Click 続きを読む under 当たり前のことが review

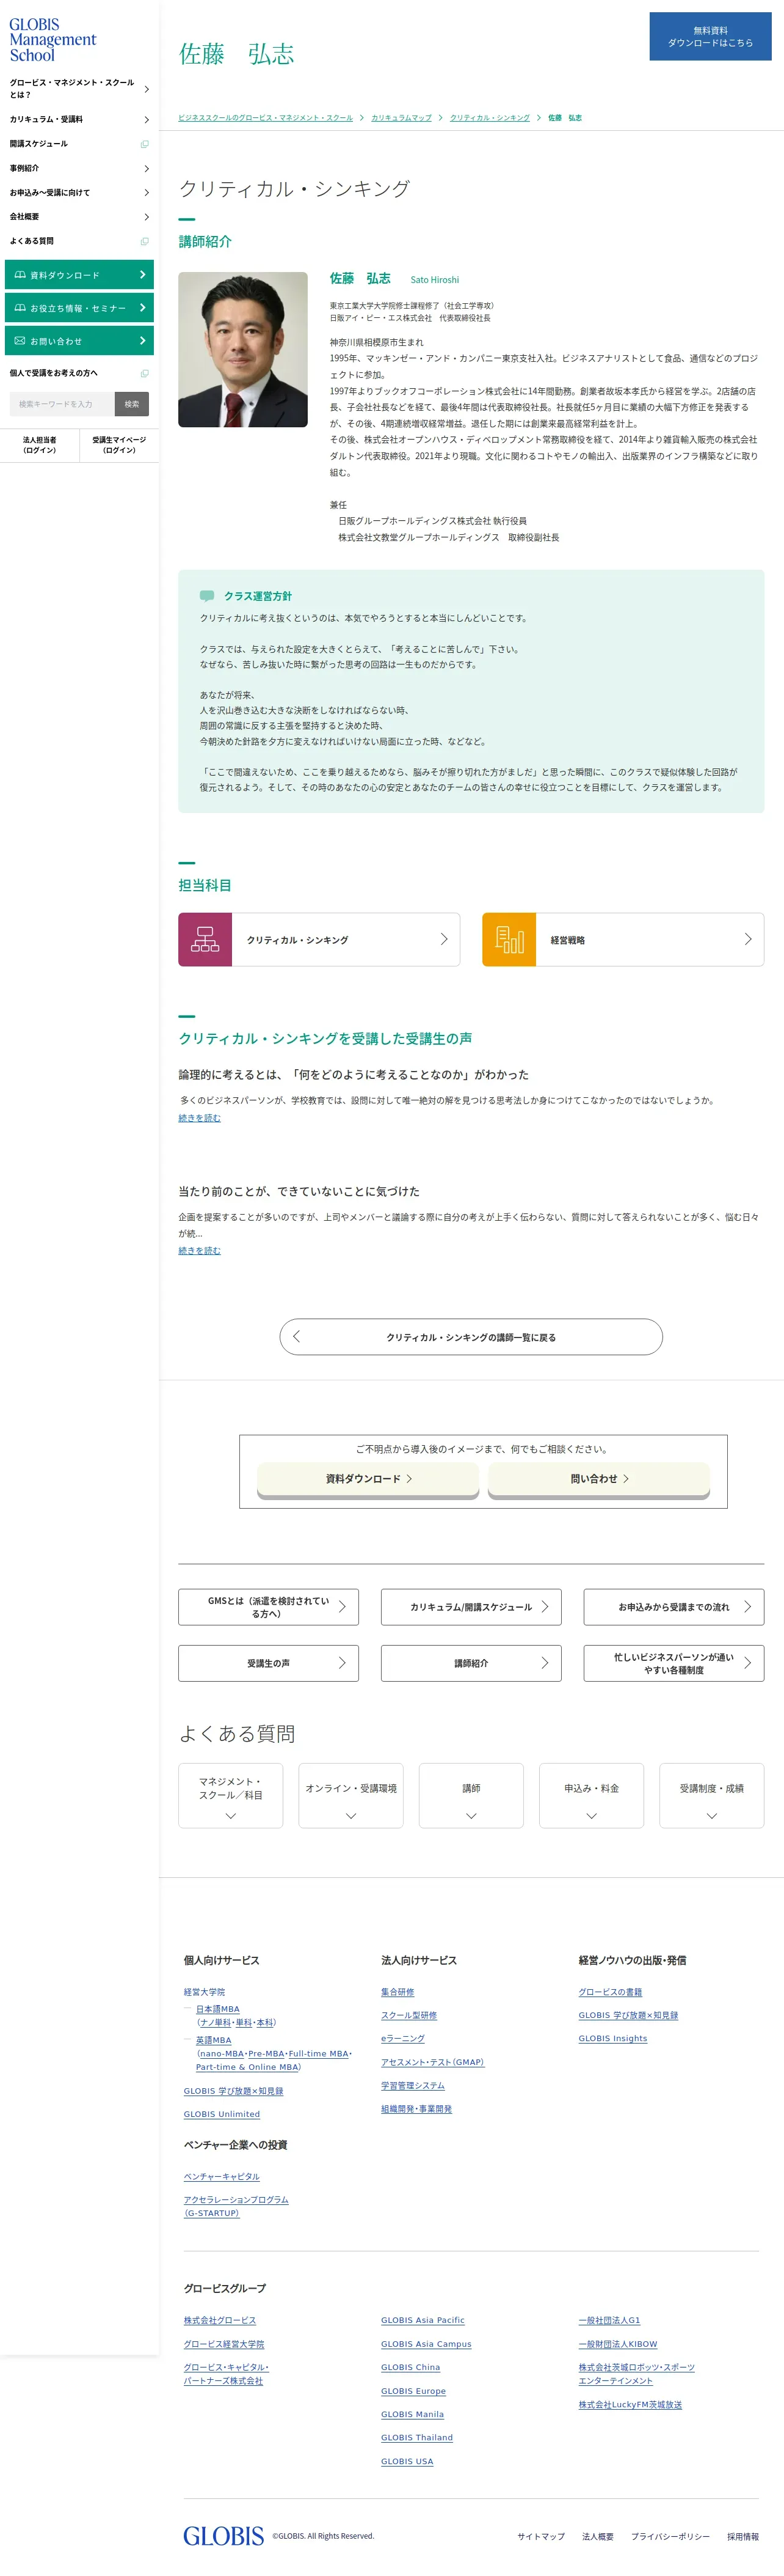(200, 1250)
